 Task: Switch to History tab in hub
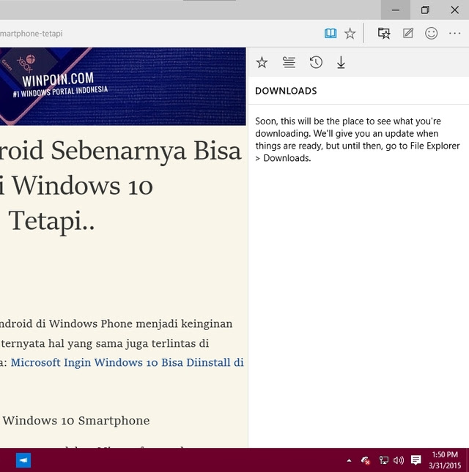[316, 62]
